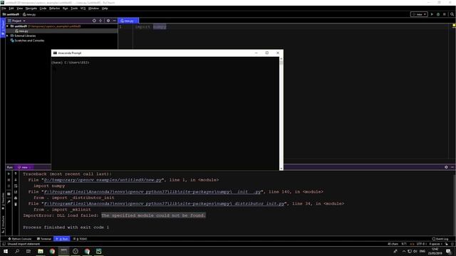Image resolution: width=456 pixels, height=256 pixels.
Task: Open Search Everywhere magnifier icon
Action: [452, 14]
